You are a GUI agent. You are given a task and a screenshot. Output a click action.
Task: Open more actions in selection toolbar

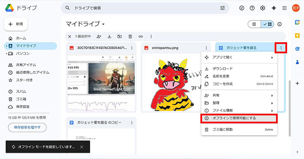tap(151, 36)
